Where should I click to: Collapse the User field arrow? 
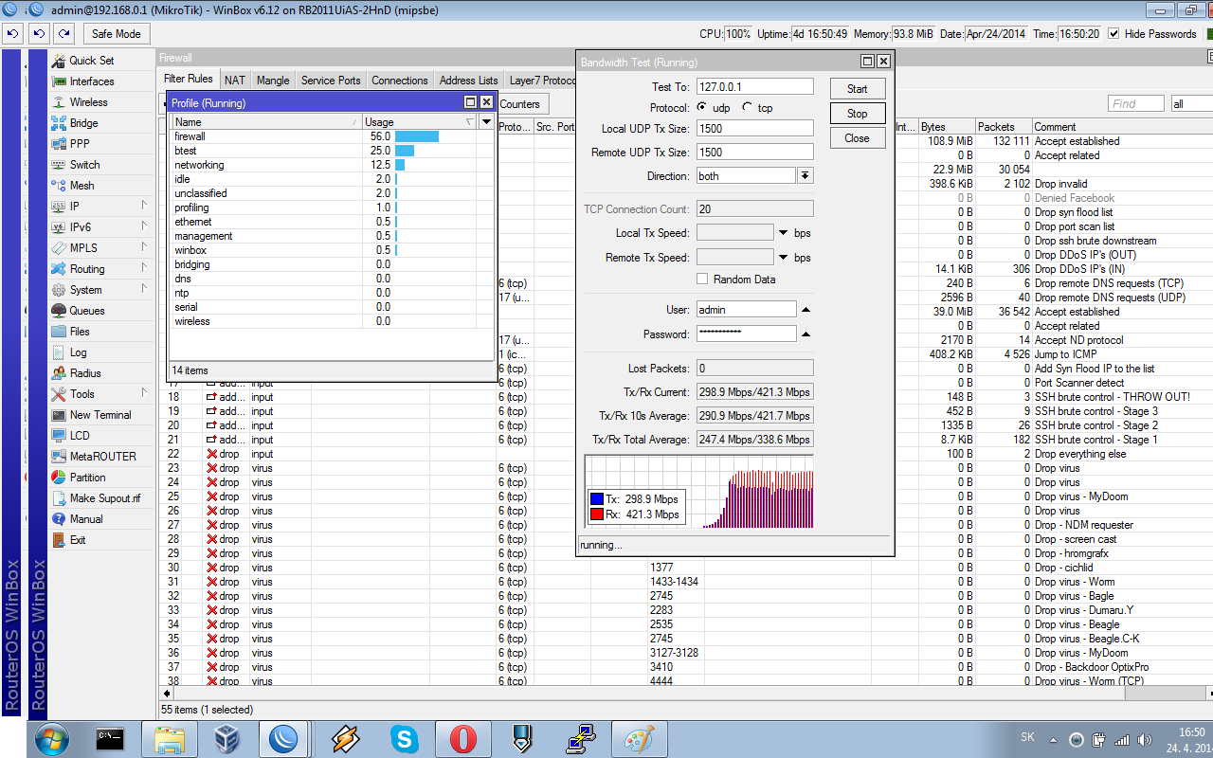[x=806, y=310]
